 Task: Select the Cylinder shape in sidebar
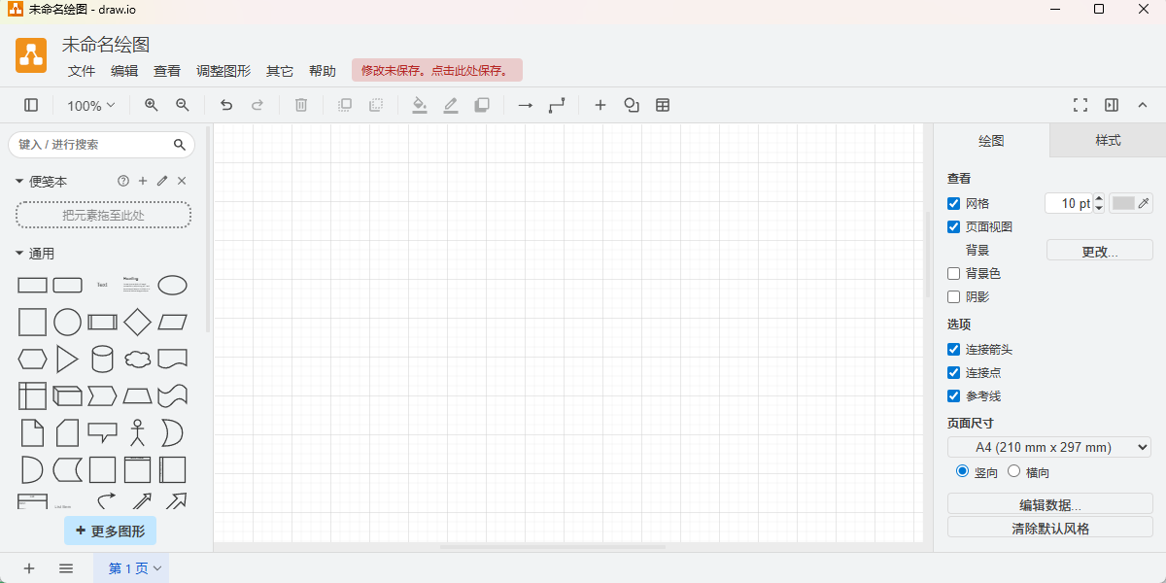(102, 359)
